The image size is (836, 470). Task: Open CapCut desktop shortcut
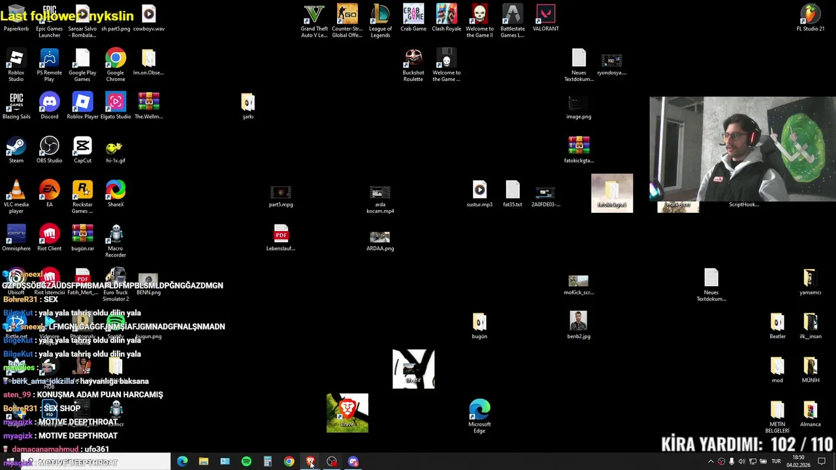[82, 149]
